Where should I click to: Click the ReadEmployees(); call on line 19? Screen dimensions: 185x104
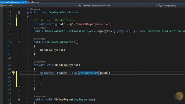click(x=53, y=50)
